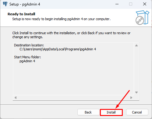The height and width of the screenshot is (119, 152).
Task: Click the "Setup - pgAdmin 4" window title
Action: point(25,4)
